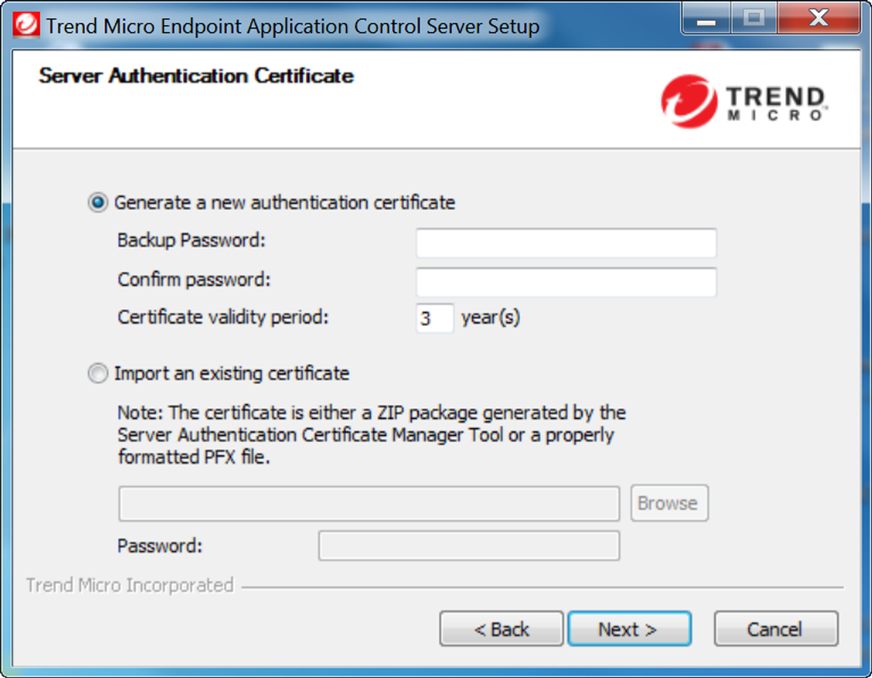
Task: Close the Server Setup window
Action: tap(819, 19)
